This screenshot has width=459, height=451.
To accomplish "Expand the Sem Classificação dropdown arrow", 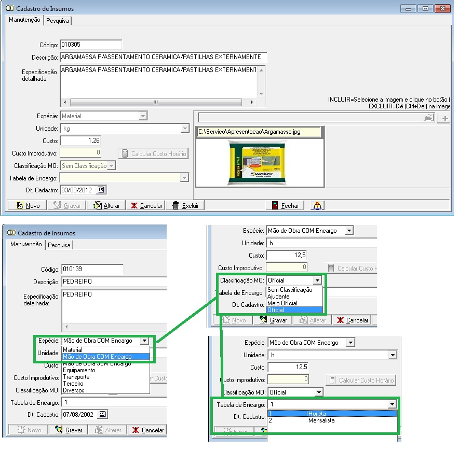I will point(111,166).
